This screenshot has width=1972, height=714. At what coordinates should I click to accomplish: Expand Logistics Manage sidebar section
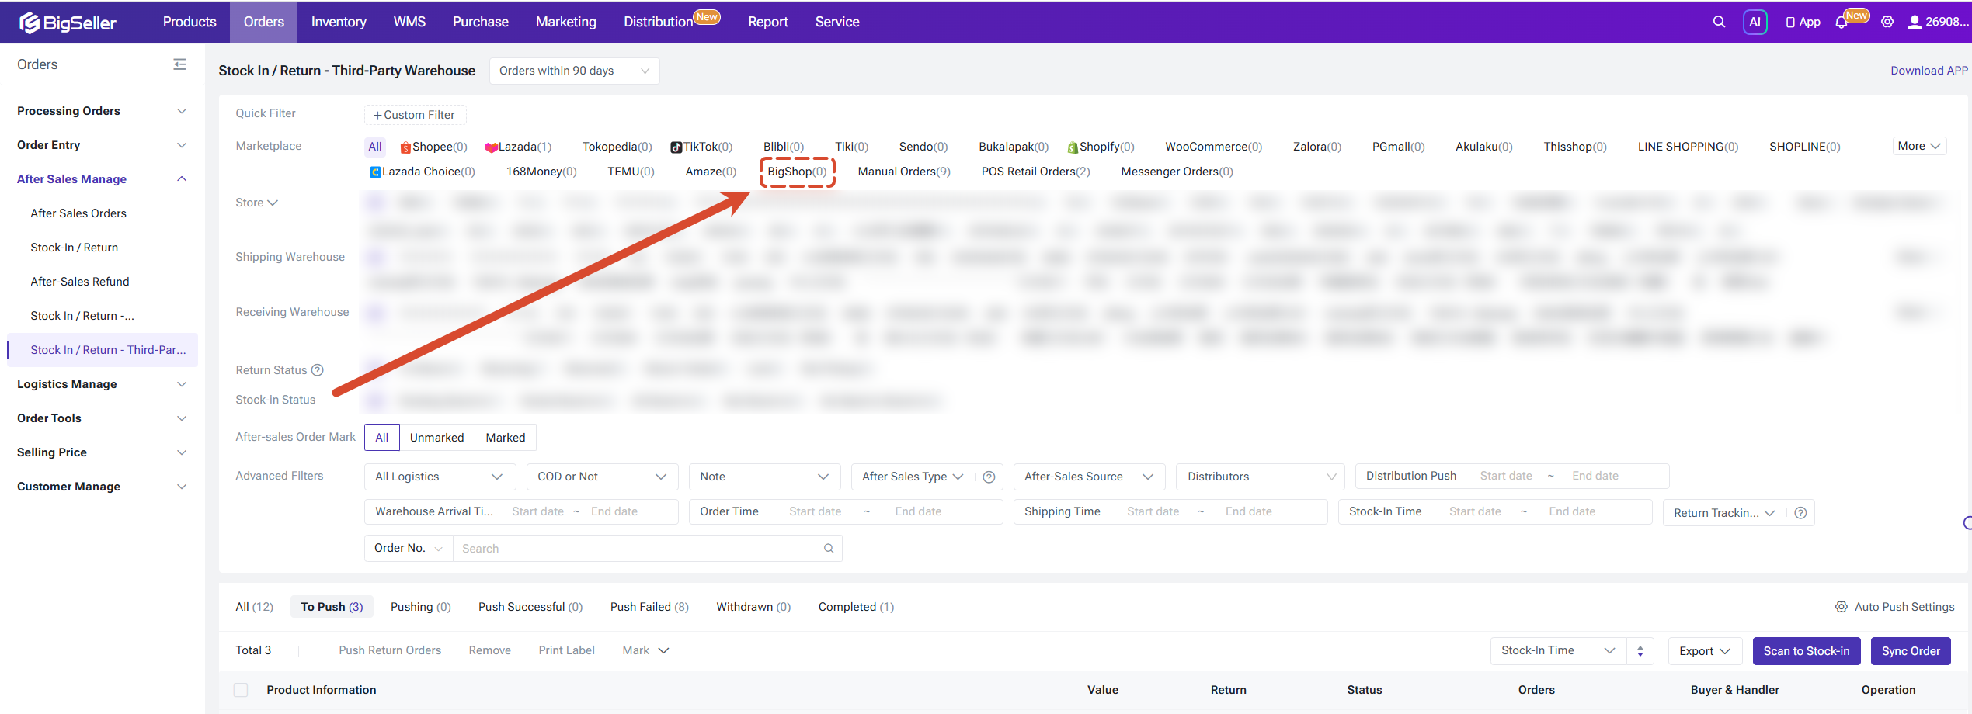tap(102, 384)
